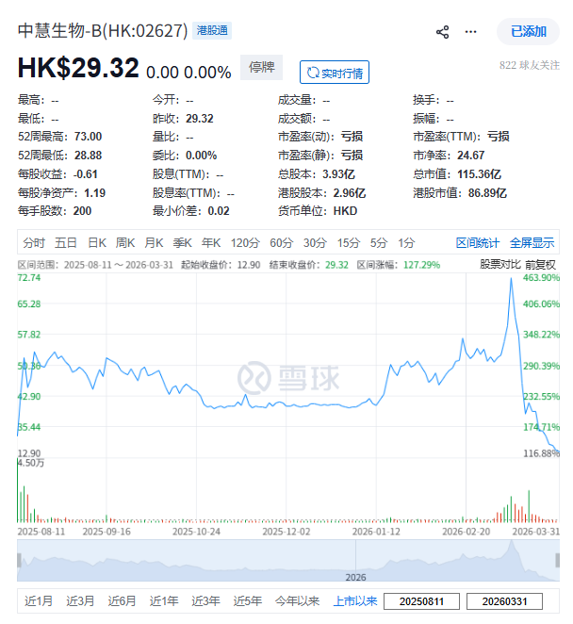Image resolution: width=573 pixels, height=624 pixels.
Task: Click the end date field 20260331
Action: tap(504, 601)
